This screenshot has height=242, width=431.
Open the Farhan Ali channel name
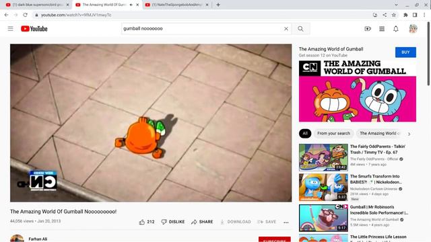coord(38,239)
